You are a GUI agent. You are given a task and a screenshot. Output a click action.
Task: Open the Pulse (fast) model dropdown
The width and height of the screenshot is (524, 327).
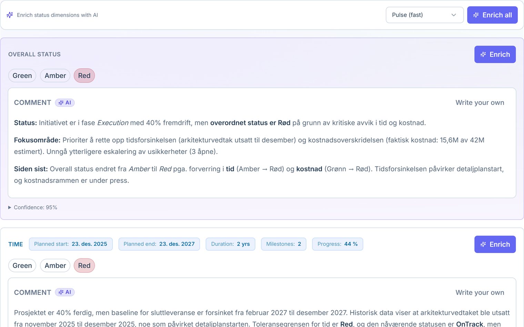tap(424, 15)
